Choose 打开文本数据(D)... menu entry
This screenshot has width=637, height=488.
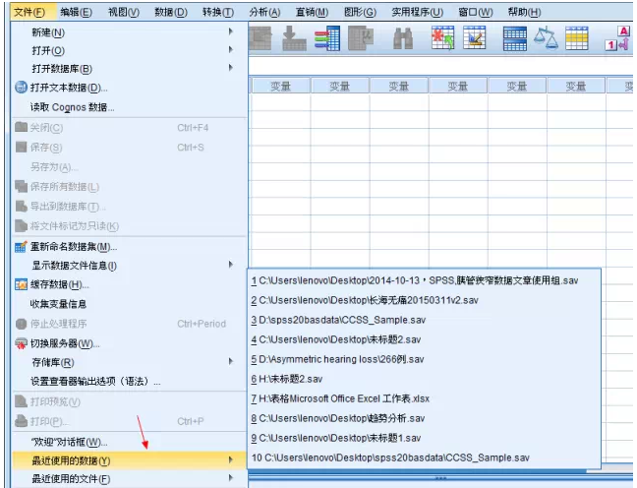point(69,88)
